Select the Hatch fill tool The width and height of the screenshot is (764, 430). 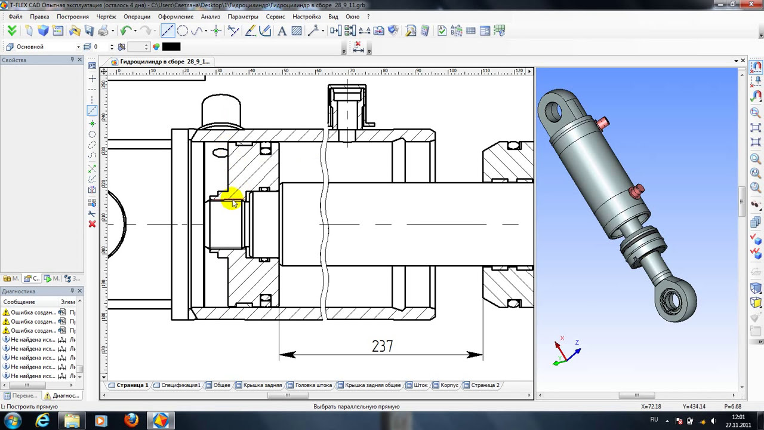pos(297,30)
